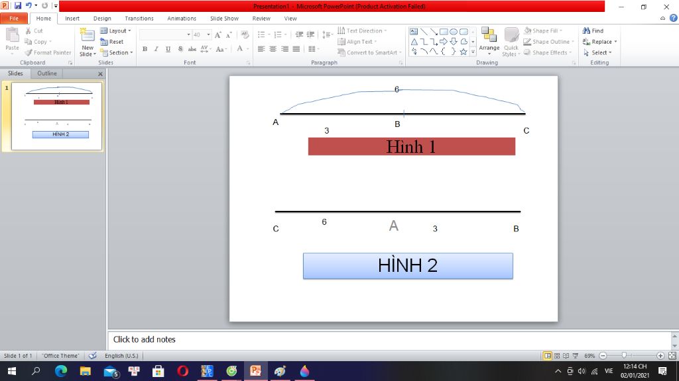Image resolution: width=679 pixels, height=381 pixels.
Task: Click Clear All Formatting icon
Action: [x=245, y=34]
